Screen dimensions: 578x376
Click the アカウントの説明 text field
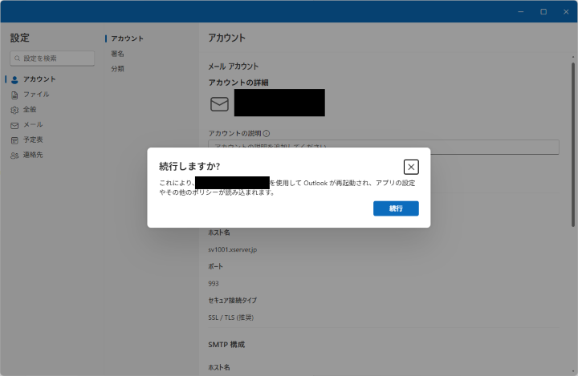pyautogui.click(x=383, y=147)
